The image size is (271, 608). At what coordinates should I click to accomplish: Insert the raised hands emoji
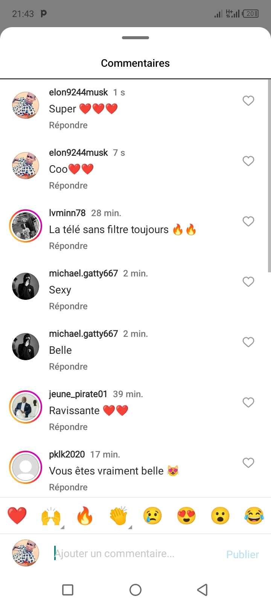[x=51, y=516]
